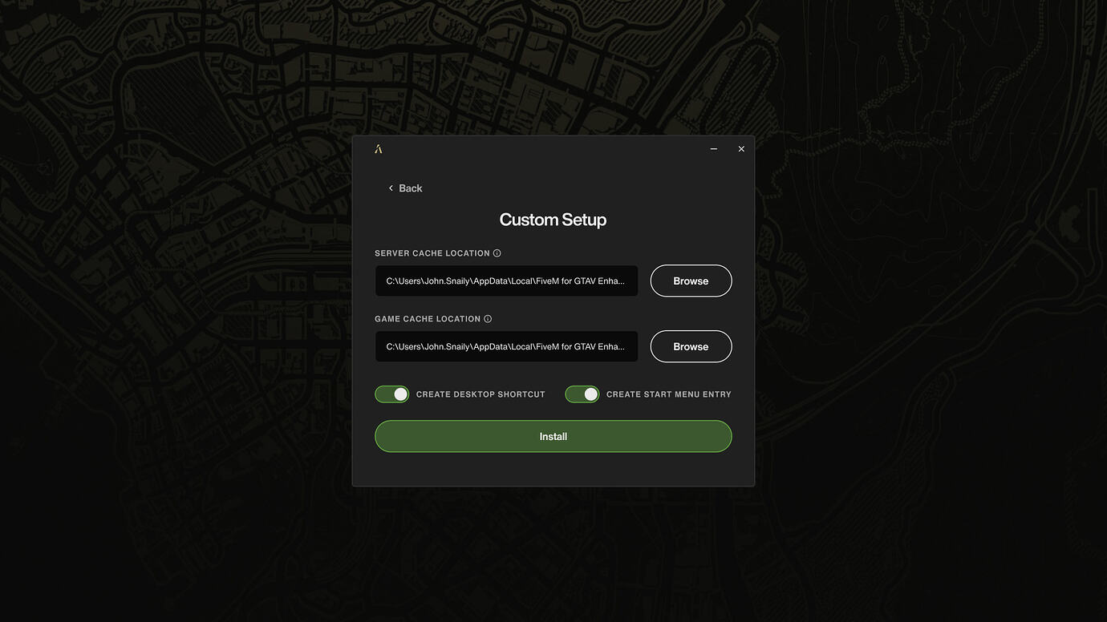The width and height of the screenshot is (1107, 622).
Task: Minimize the installer window
Action: point(714,149)
